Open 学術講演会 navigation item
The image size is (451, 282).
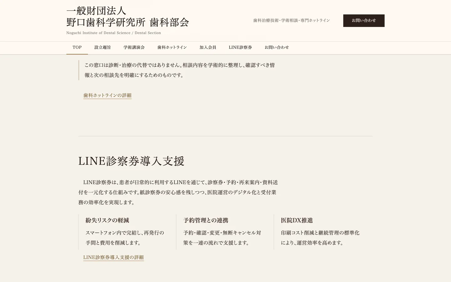(x=134, y=48)
